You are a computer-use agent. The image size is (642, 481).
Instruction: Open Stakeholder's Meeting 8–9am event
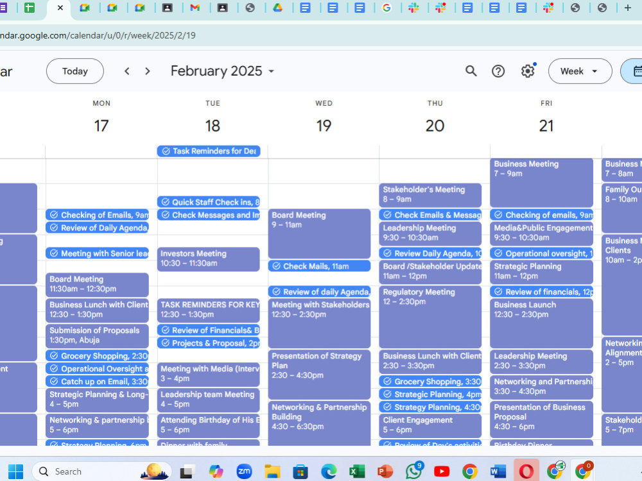[x=430, y=195]
